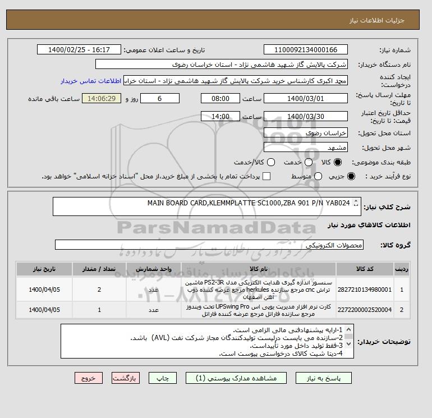Enable the Islamic treasury payment checkbox
Image resolution: width=432 pixels, height=418 pixels.
(x=266, y=176)
